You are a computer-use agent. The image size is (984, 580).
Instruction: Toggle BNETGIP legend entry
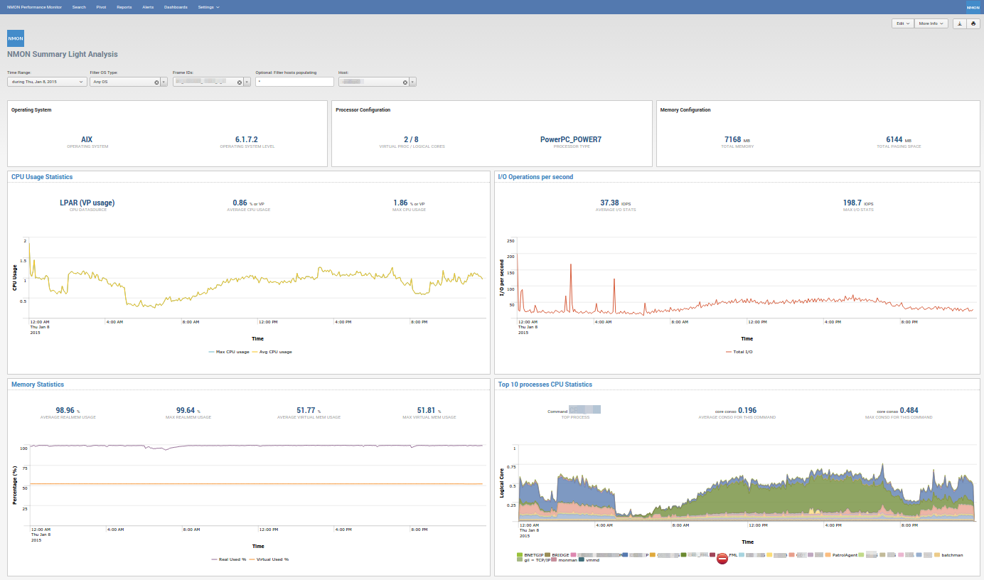tap(530, 554)
